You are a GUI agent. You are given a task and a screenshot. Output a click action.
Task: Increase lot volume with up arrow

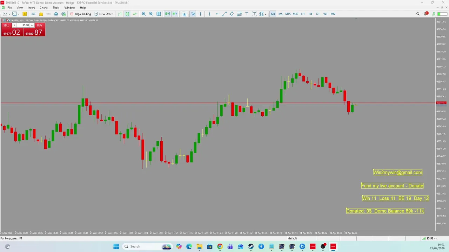[x=32, y=25]
